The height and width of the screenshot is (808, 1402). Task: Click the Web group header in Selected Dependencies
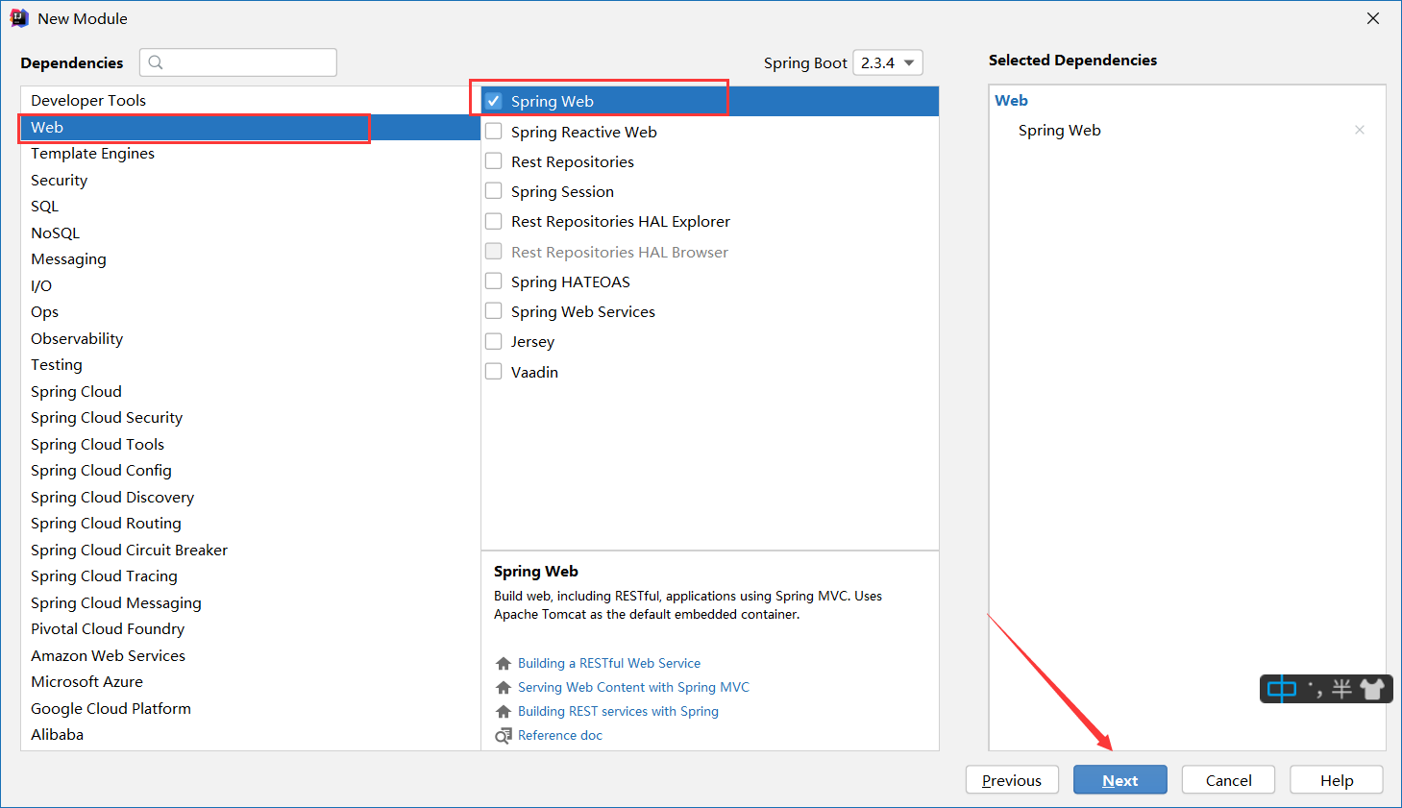pos(1011,101)
